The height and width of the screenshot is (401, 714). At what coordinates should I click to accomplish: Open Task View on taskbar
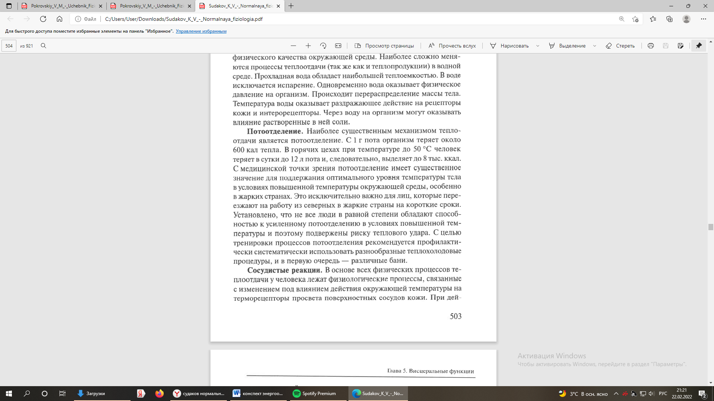point(62,394)
